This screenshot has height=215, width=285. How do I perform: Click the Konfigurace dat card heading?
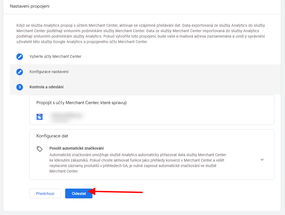pyautogui.click(x=52, y=136)
